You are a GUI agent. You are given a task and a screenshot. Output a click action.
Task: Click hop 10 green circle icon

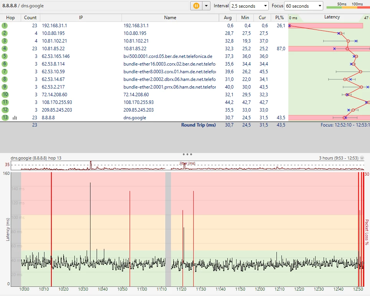(5, 95)
